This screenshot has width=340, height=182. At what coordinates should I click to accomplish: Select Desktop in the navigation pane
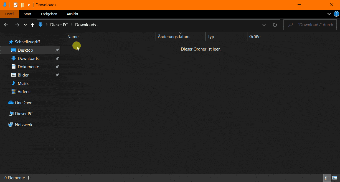[30, 50]
